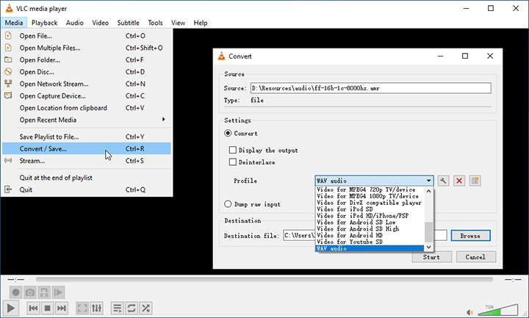Click the wrench icon to edit the selected profile
529x318 pixels.
[443, 181]
